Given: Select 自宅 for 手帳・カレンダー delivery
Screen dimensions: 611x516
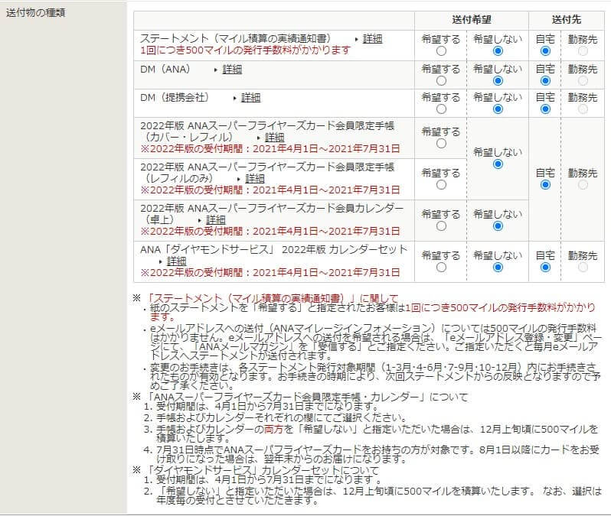Looking at the screenshot, I should [545, 184].
